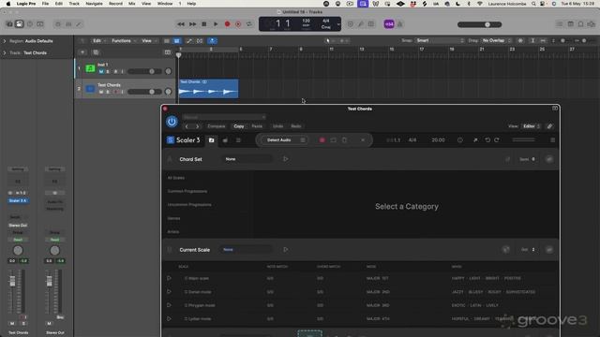Click Logic transport play button
This screenshot has width=600, height=337.
tap(216, 24)
